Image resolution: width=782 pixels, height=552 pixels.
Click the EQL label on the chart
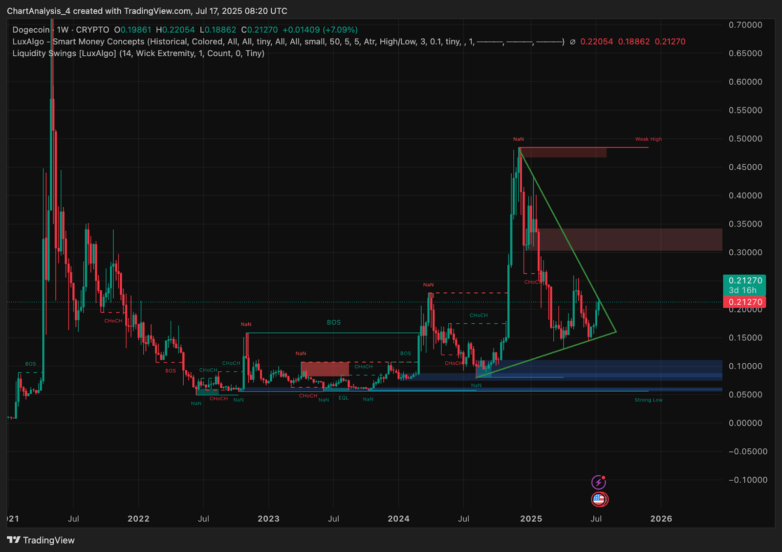(344, 398)
